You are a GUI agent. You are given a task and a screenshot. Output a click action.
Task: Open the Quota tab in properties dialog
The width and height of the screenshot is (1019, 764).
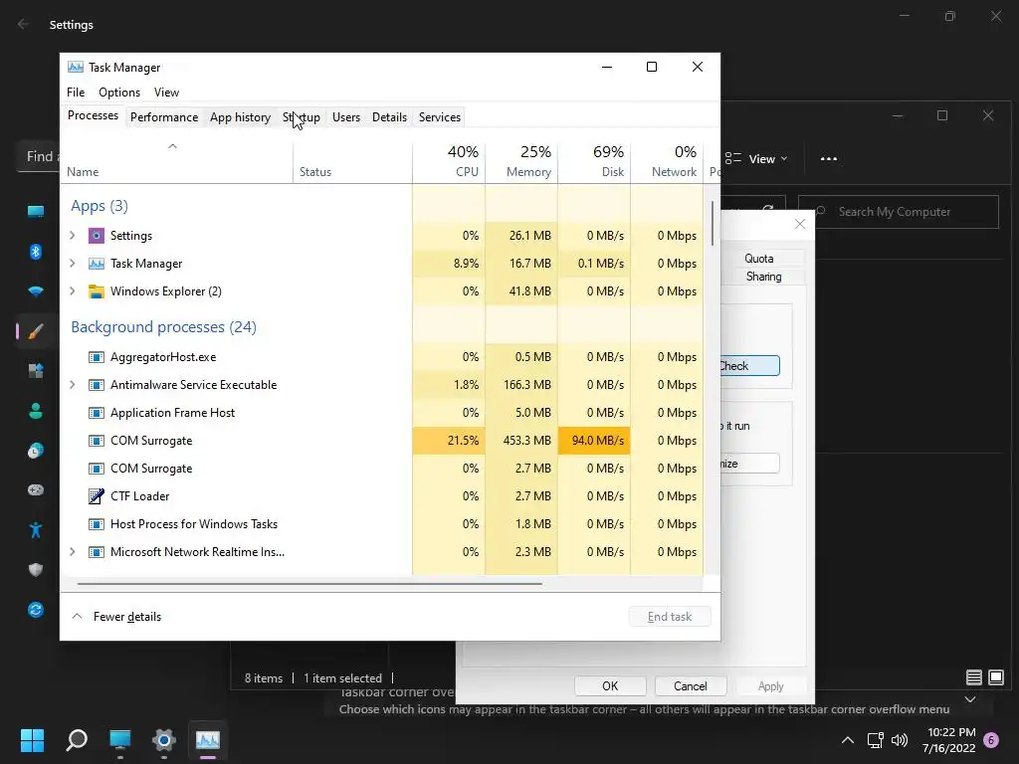click(758, 259)
